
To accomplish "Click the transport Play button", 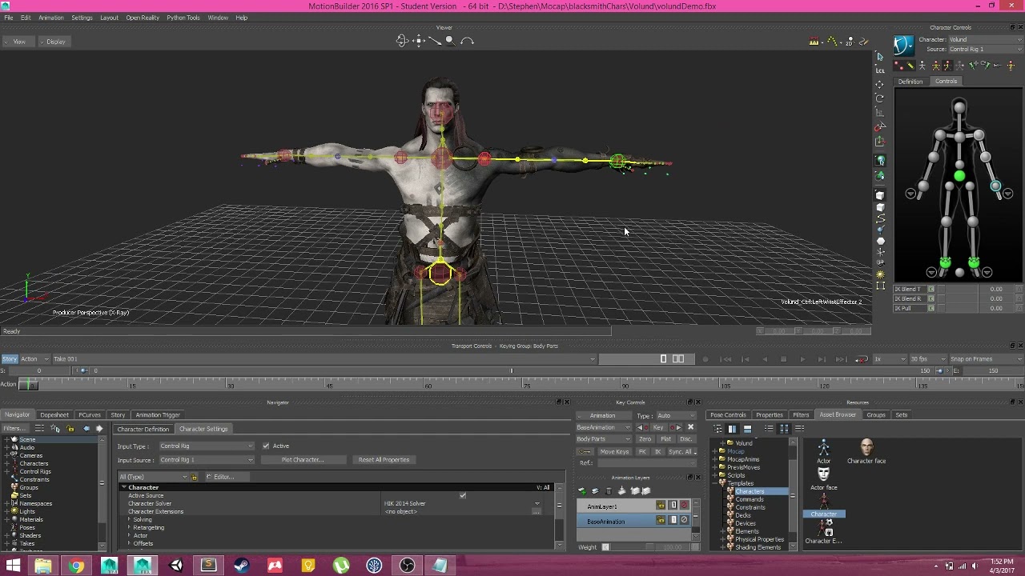I will point(802,359).
